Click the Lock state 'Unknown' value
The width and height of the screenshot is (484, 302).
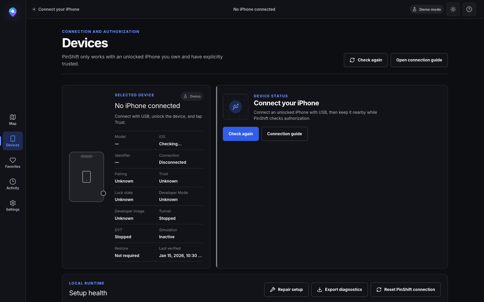[124, 200]
